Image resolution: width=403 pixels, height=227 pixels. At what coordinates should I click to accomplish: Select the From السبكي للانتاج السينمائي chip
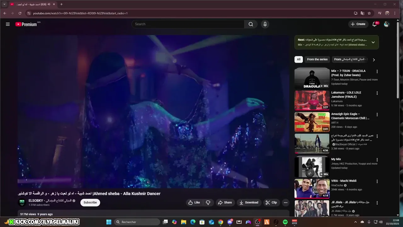click(x=349, y=60)
